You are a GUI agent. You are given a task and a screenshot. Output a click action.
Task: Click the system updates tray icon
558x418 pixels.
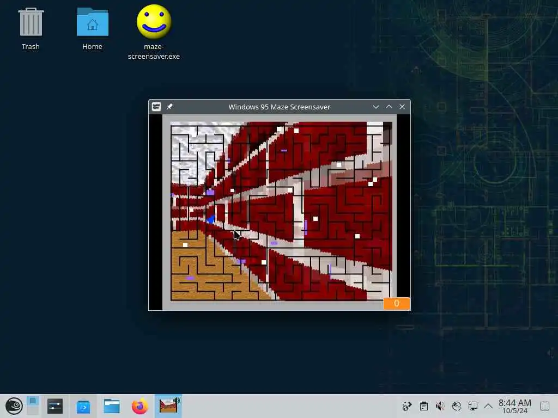[x=407, y=406]
